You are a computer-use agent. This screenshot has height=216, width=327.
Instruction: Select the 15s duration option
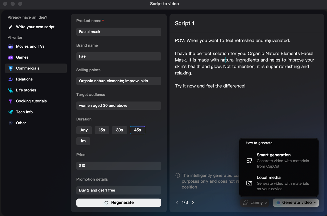point(102,130)
